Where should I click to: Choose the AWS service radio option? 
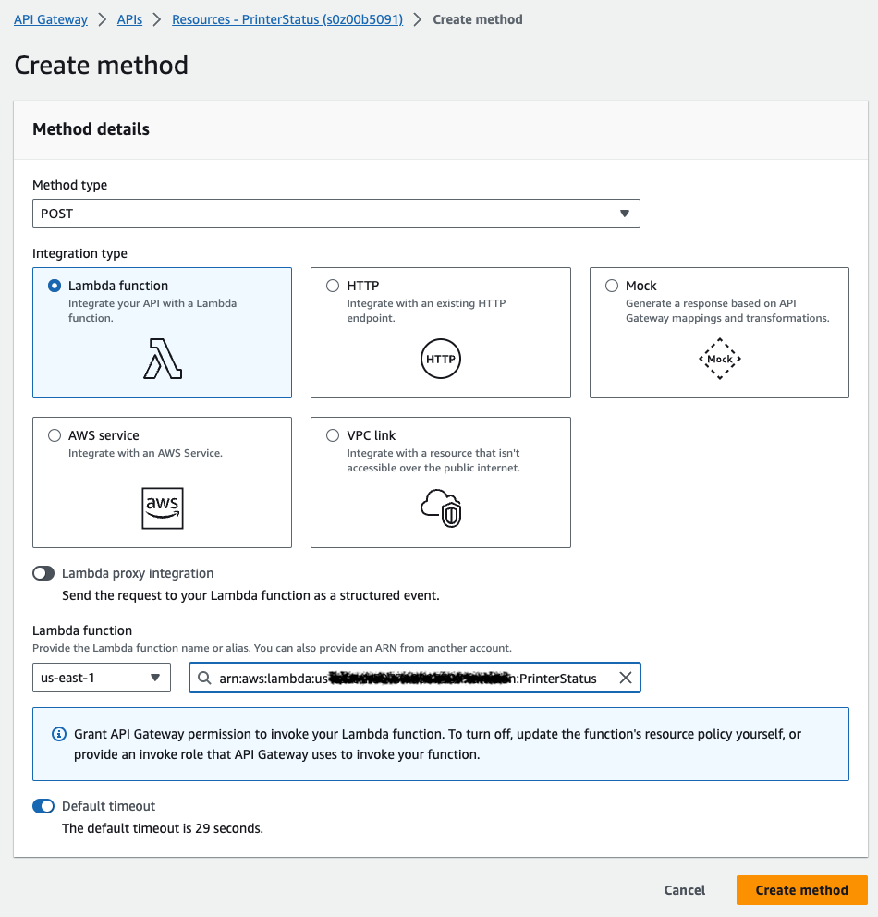click(x=55, y=435)
